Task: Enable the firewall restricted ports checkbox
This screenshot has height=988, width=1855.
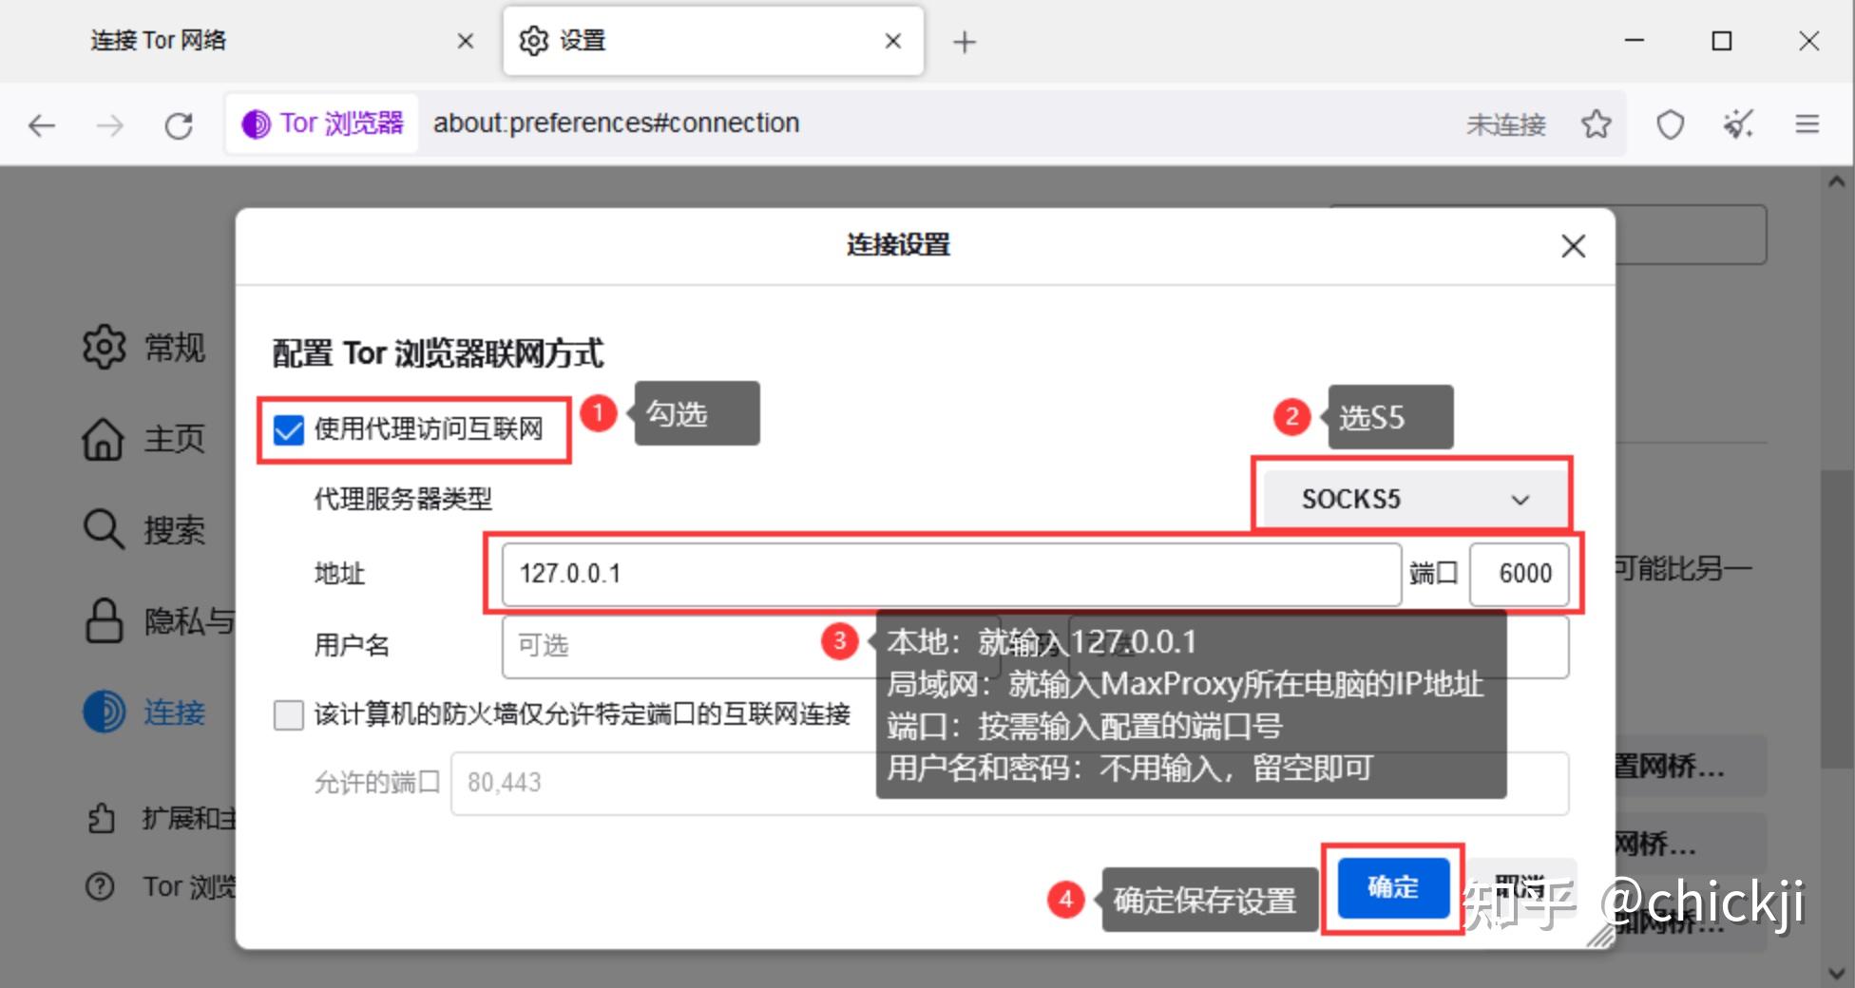Action: click(288, 715)
